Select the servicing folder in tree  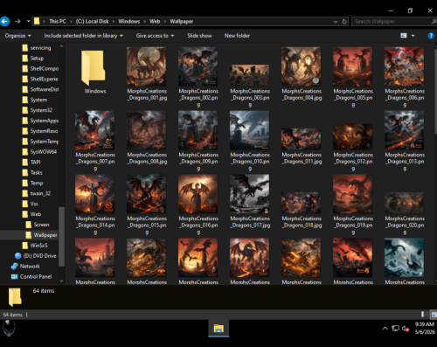click(40, 48)
